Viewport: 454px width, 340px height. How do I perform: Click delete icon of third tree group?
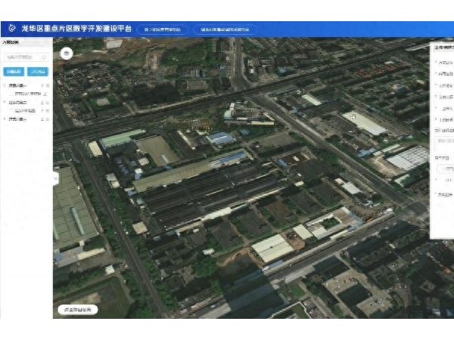[48, 119]
